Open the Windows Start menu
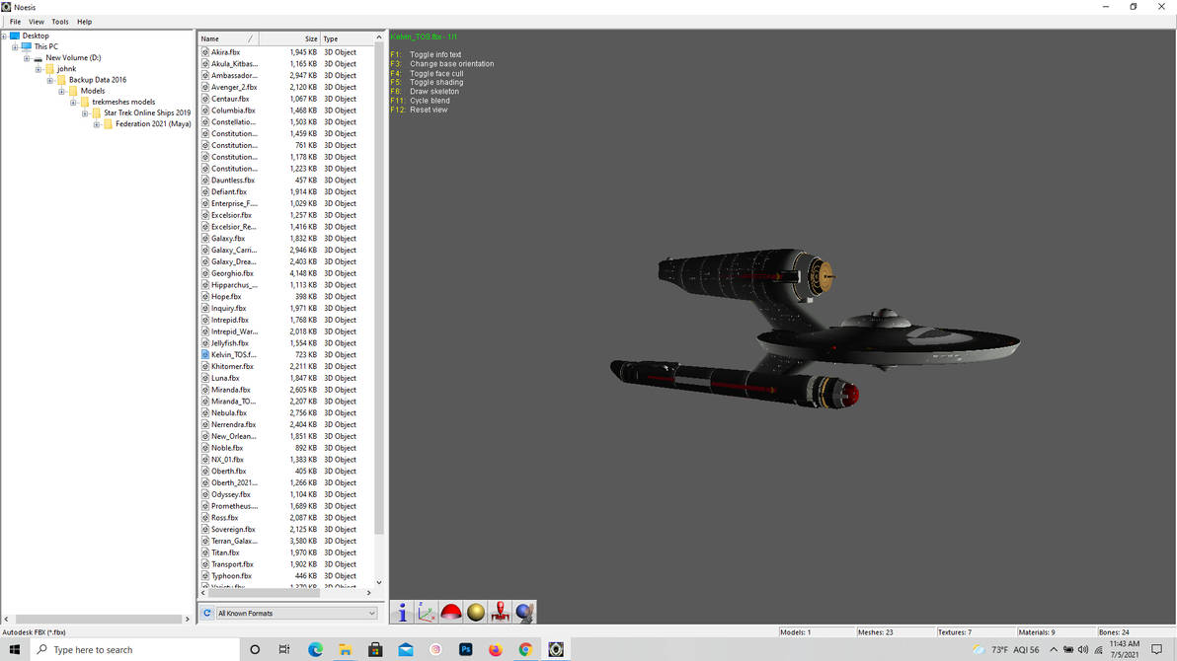Image resolution: width=1177 pixels, height=661 pixels. tap(14, 650)
